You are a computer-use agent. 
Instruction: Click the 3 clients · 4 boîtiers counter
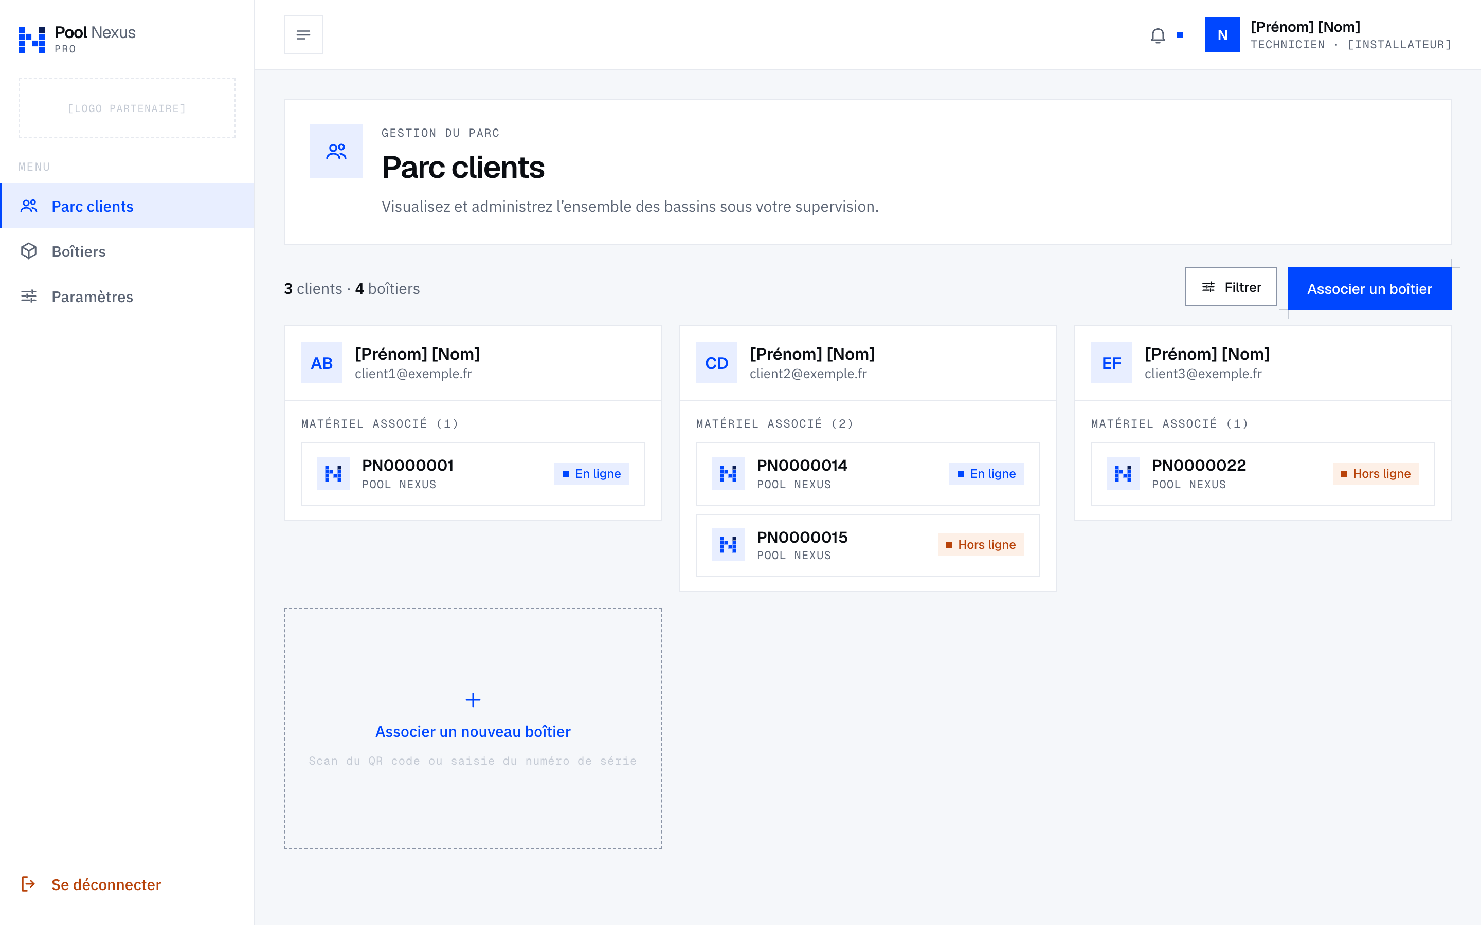click(x=352, y=289)
